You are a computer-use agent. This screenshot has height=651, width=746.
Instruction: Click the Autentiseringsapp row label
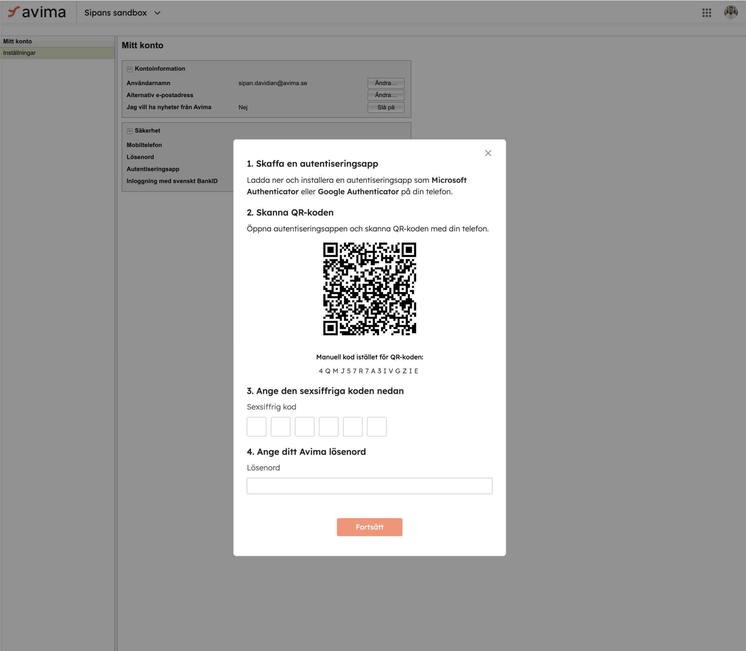153,169
